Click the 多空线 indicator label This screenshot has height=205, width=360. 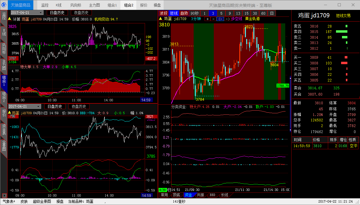click(237, 19)
